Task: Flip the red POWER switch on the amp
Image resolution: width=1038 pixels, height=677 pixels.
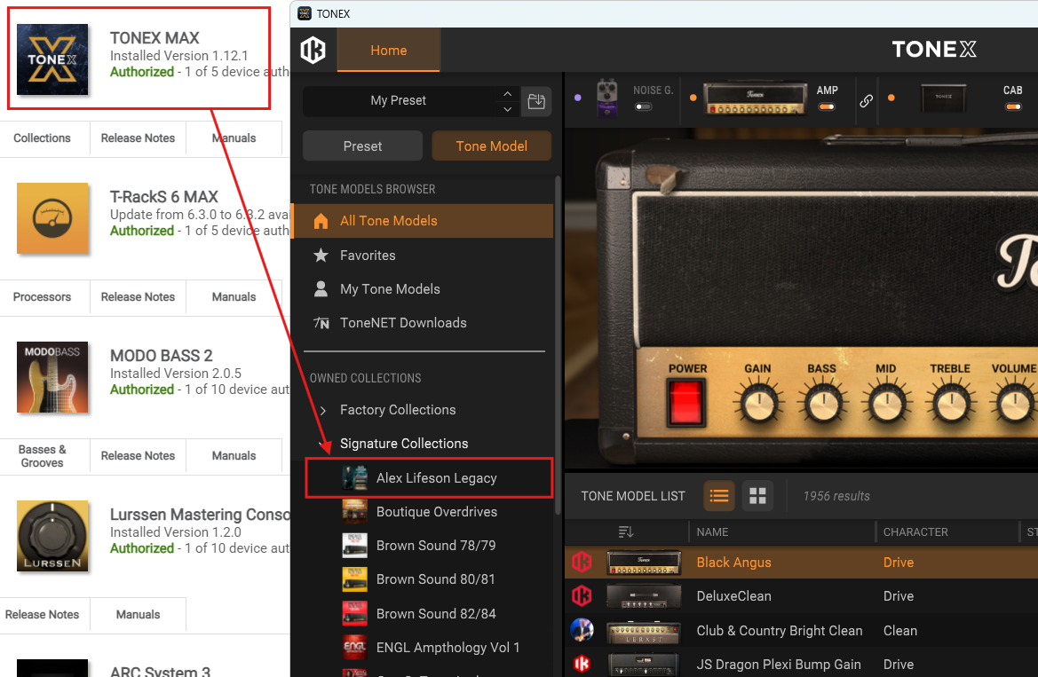Action: tap(685, 402)
